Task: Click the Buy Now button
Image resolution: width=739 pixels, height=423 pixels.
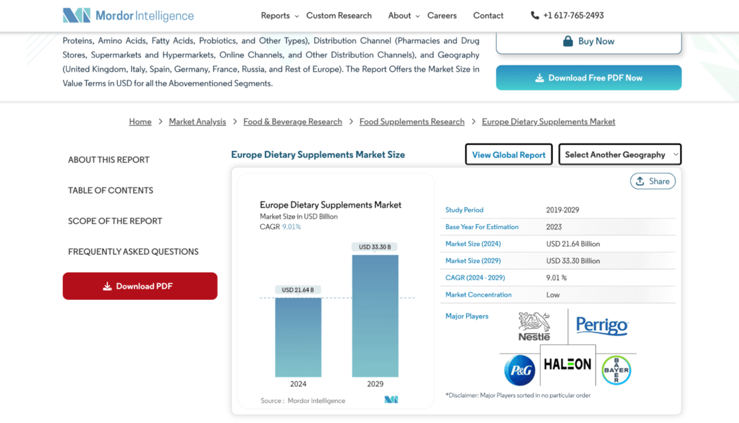Action: coord(588,42)
